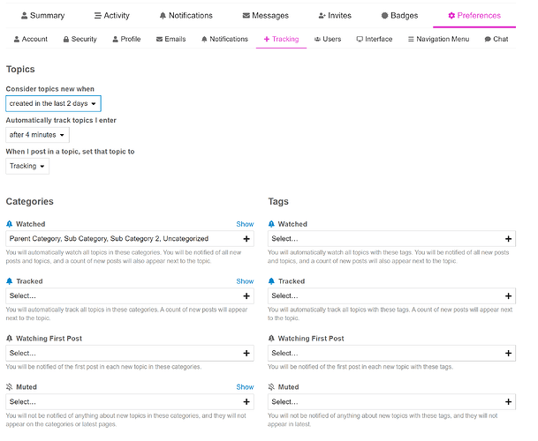Click plus icon in Tags Watching First Post
538x441 pixels.
[509, 354]
